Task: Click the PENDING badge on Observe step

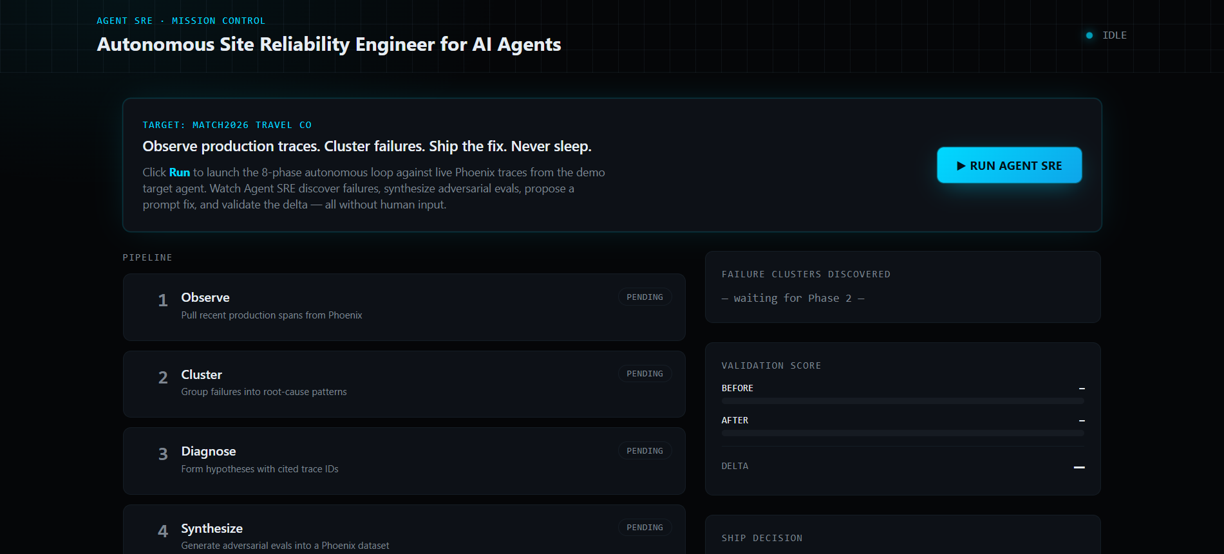Action: pos(645,297)
